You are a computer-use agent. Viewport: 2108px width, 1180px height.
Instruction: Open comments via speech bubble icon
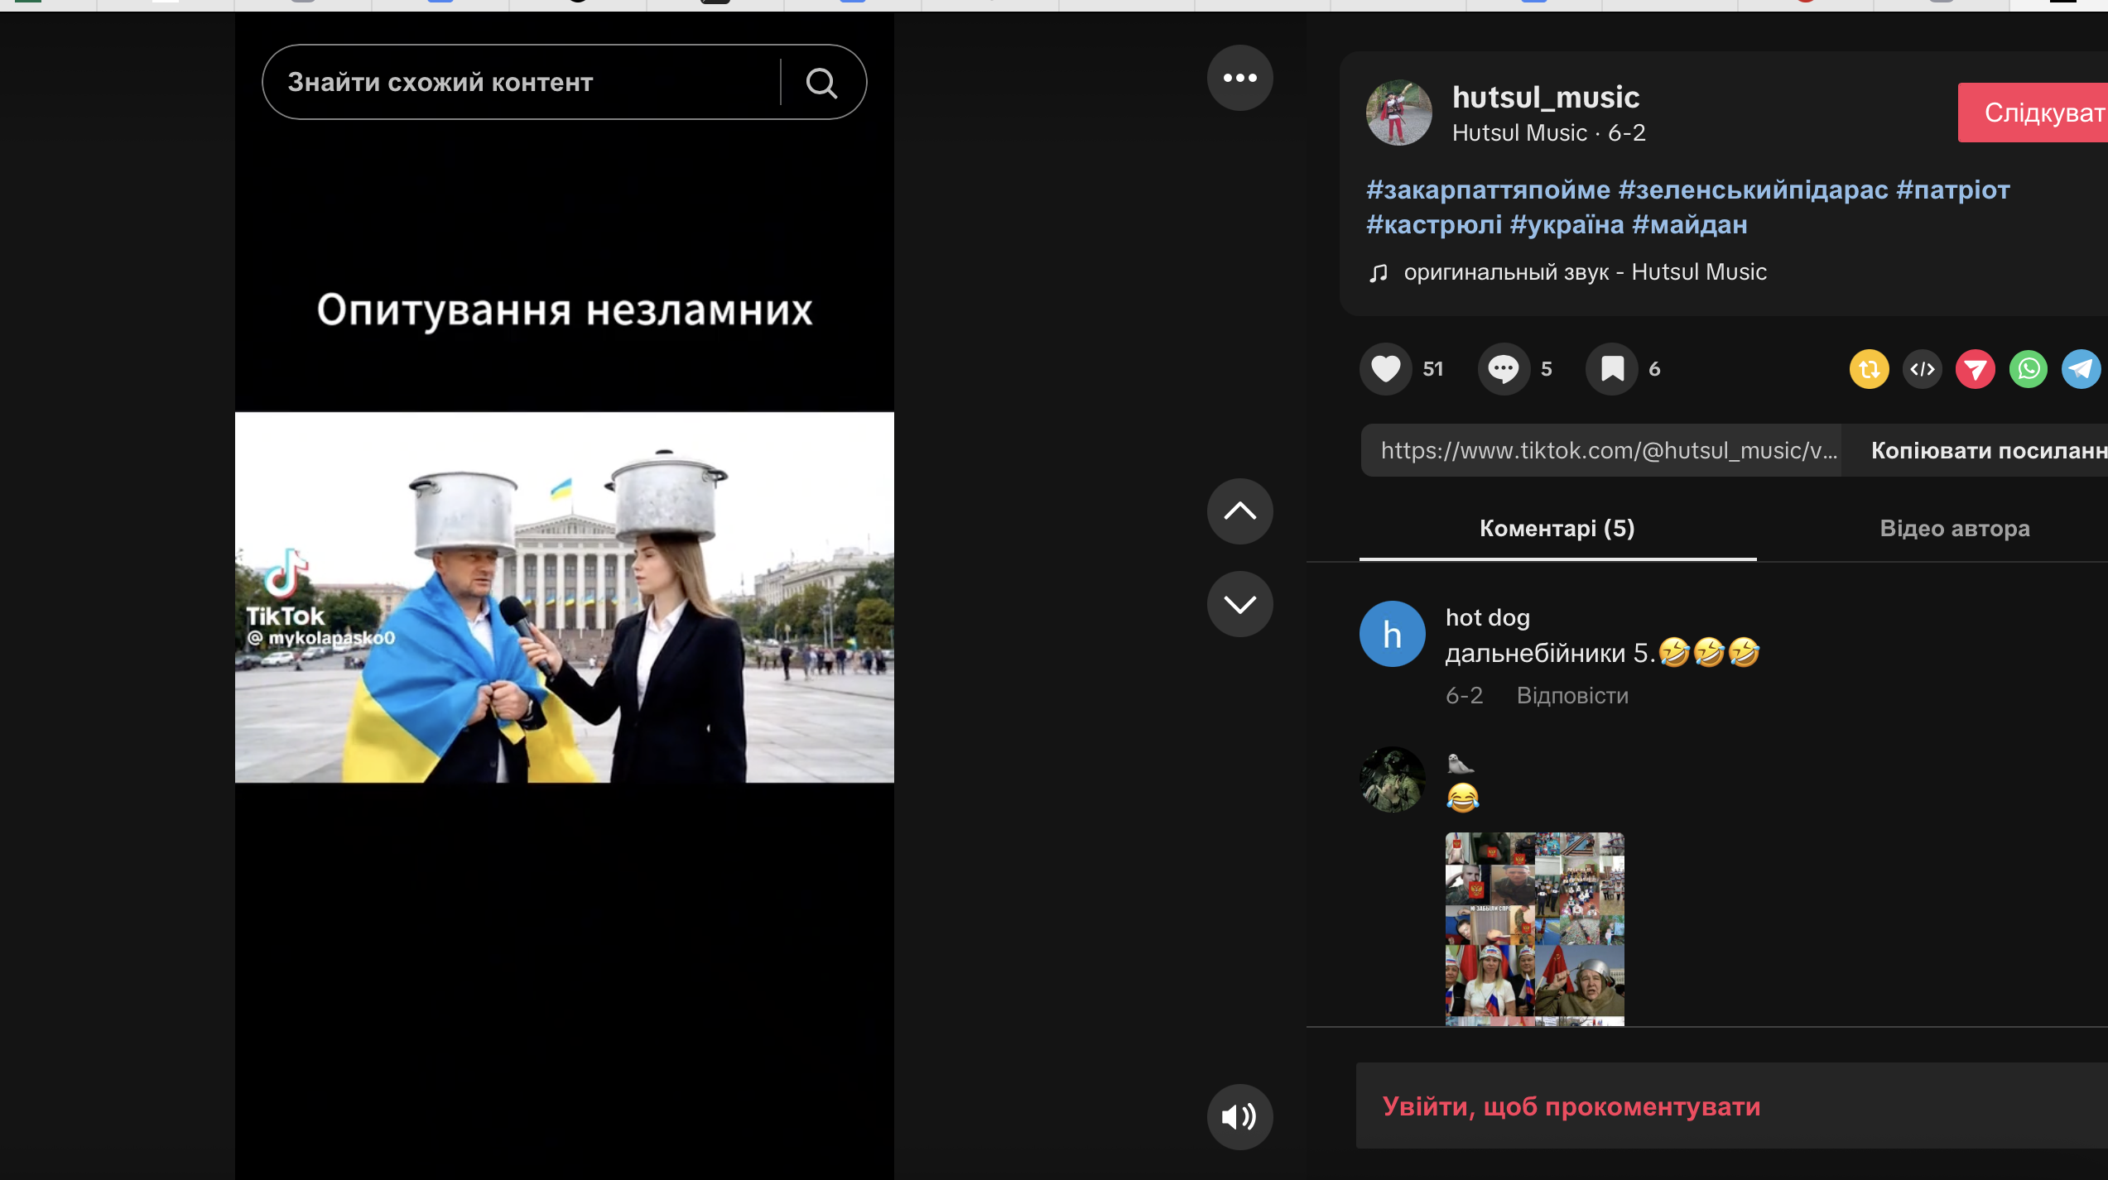point(1503,369)
